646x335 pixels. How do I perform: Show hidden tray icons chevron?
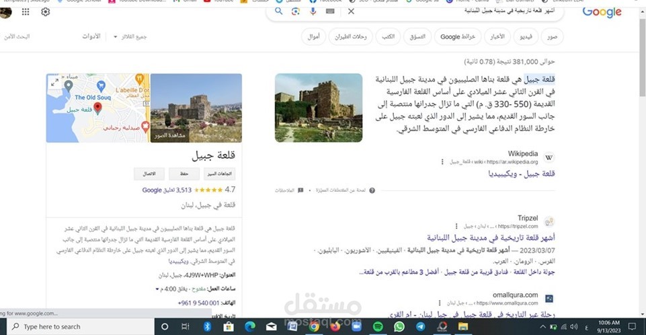coord(543,327)
